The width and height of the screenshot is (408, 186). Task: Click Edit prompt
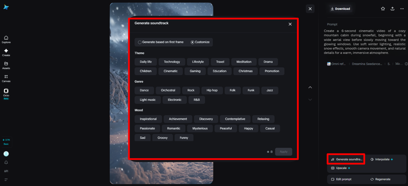341,179
